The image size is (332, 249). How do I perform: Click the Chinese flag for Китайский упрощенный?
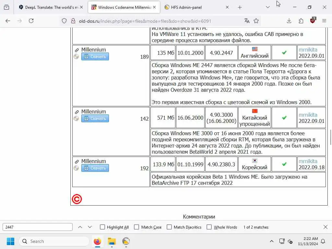pyautogui.click(x=255, y=111)
